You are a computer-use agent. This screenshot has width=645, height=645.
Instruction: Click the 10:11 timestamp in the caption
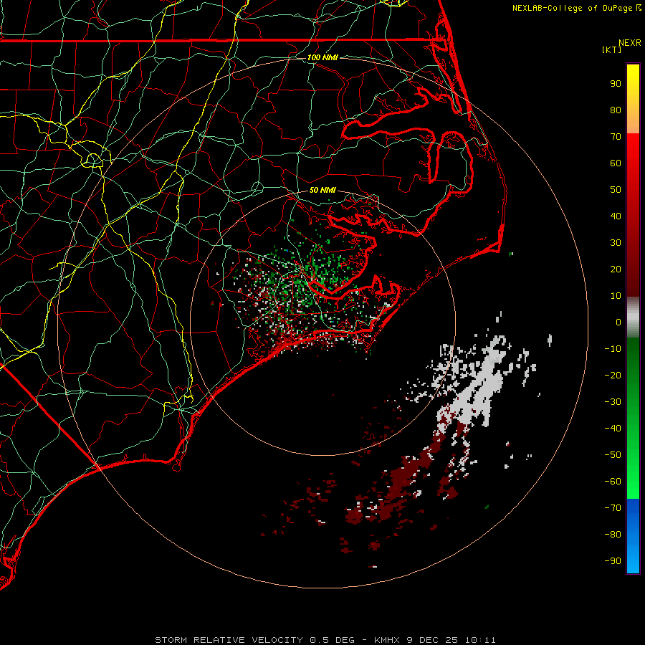tap(480, 640)
